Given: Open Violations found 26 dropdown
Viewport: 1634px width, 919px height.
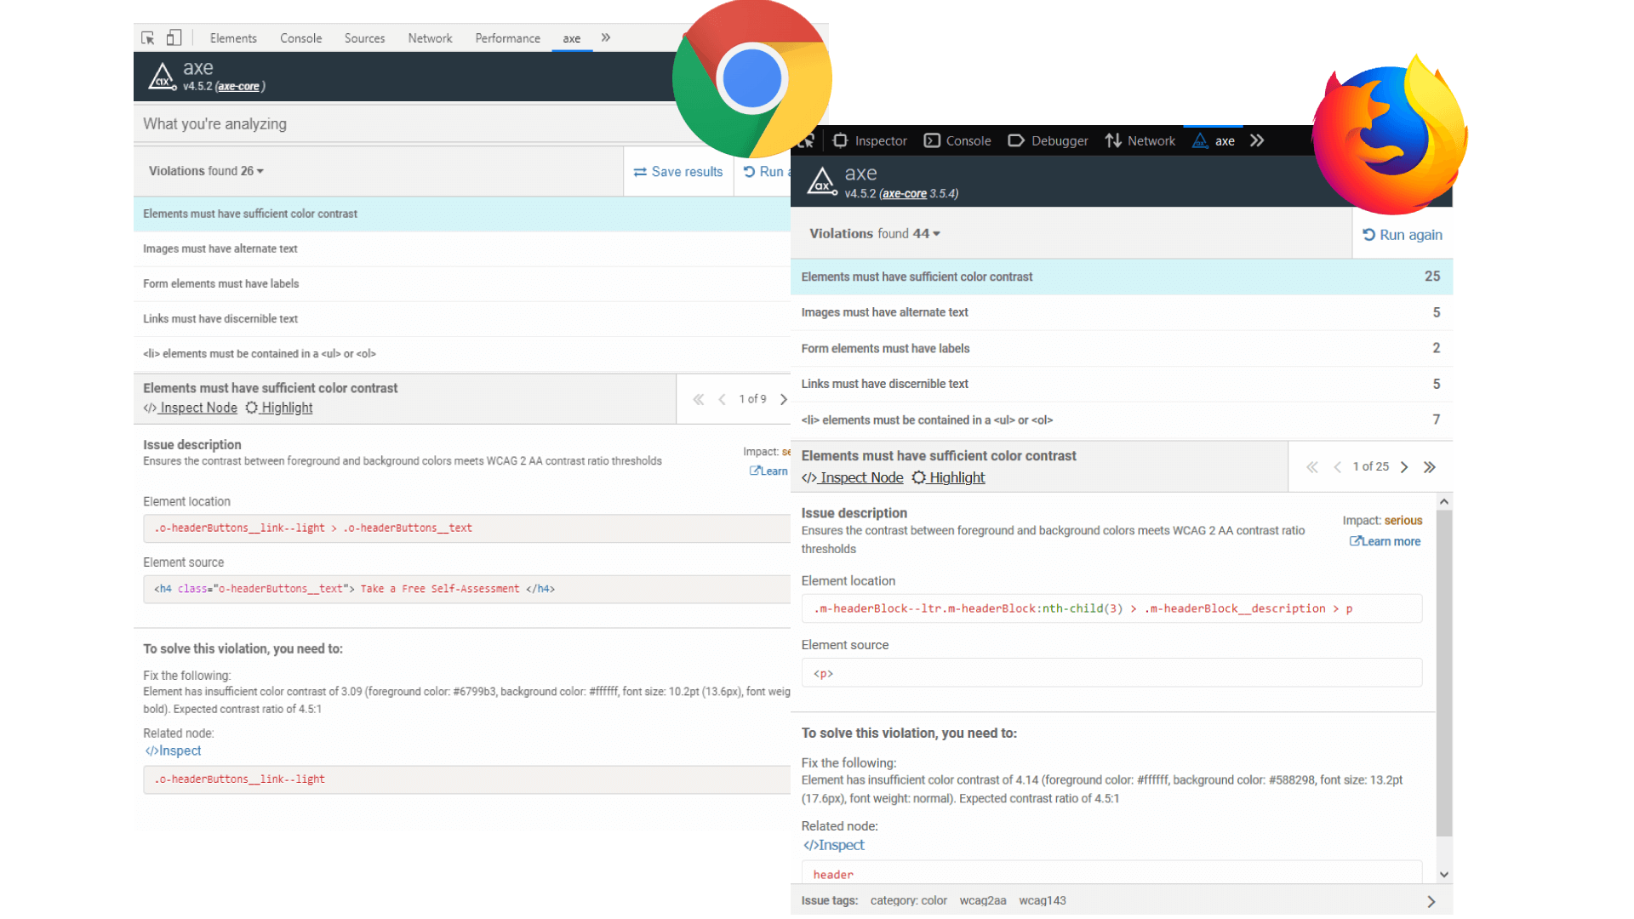Looking at the screenshot, I should pyautogui.click(x=206, y=171).
